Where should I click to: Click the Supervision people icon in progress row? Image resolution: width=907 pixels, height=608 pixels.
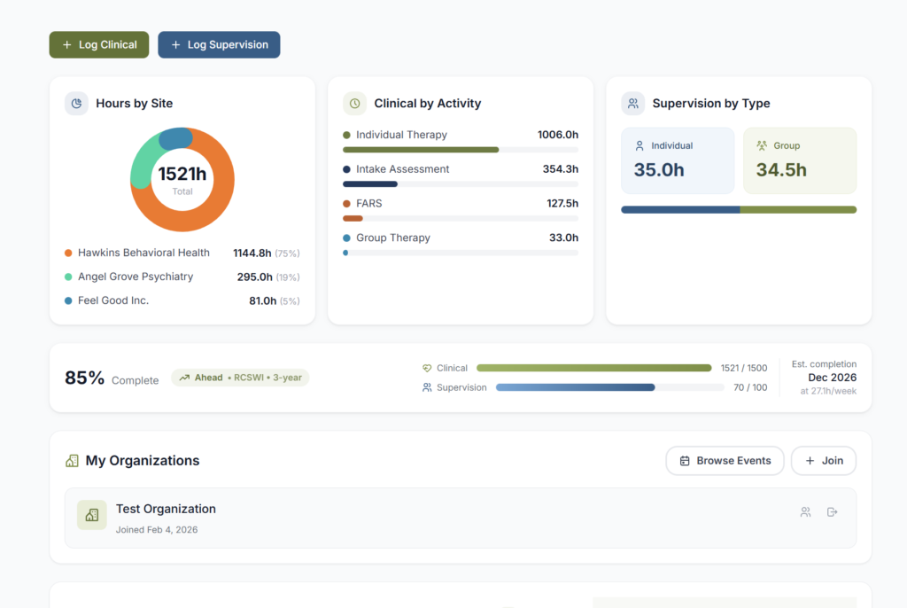pos(427,387)
